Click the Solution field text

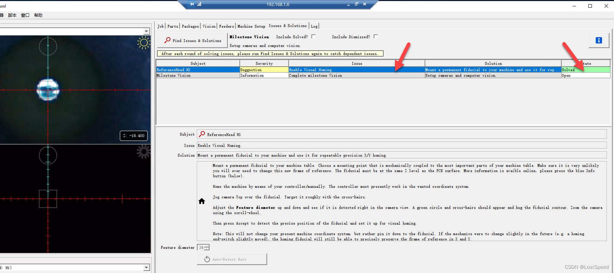click(x=402, y=155)
